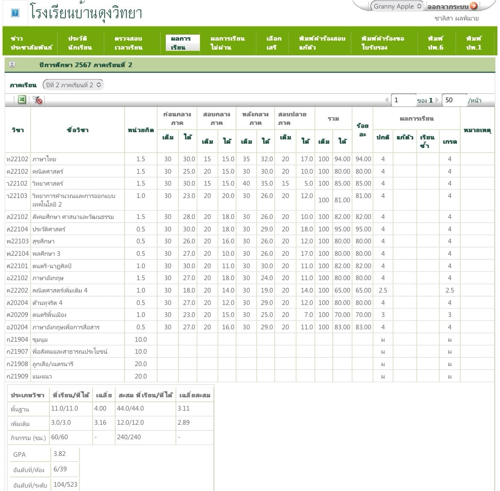Screen dimensions: 500x491
Task: Select the คณิตศาสตร์เพิ่มเติม 4 subject cell
Action: pos(77,290)
